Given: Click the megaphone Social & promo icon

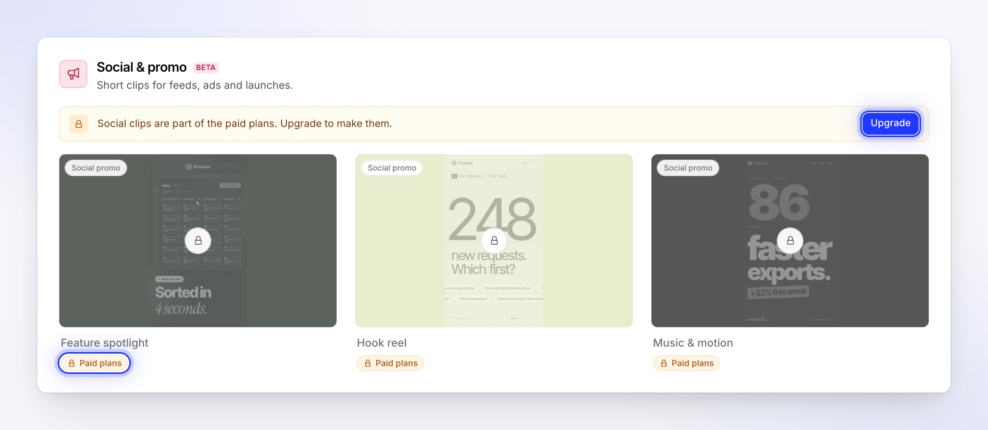Looking at the screenshot, I should [73, 74].
